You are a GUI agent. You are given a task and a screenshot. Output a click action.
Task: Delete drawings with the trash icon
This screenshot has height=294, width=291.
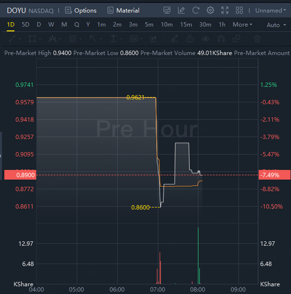(257, 39)
